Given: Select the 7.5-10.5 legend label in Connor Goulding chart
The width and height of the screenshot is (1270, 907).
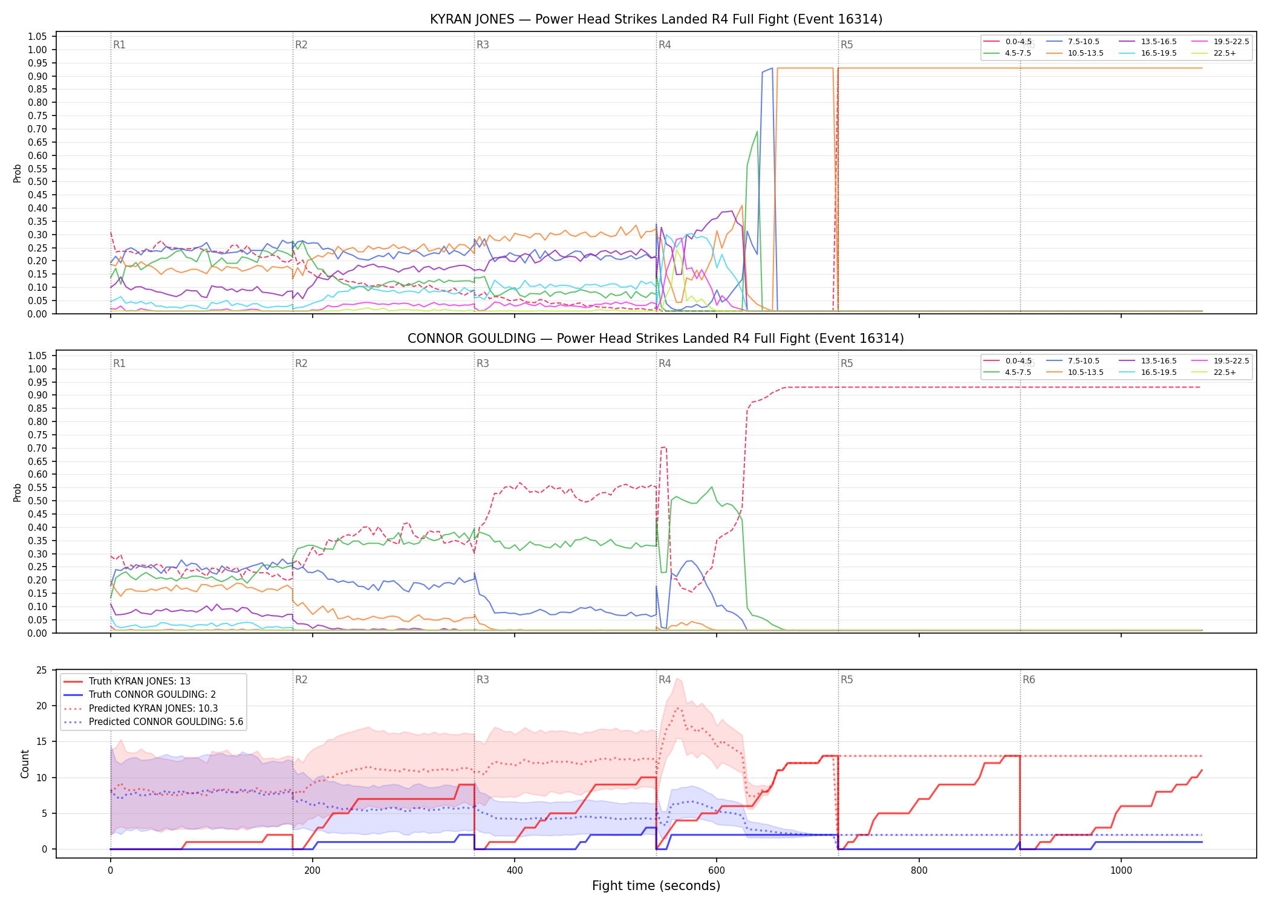Looking at the screenshot, I should 1084,361.
